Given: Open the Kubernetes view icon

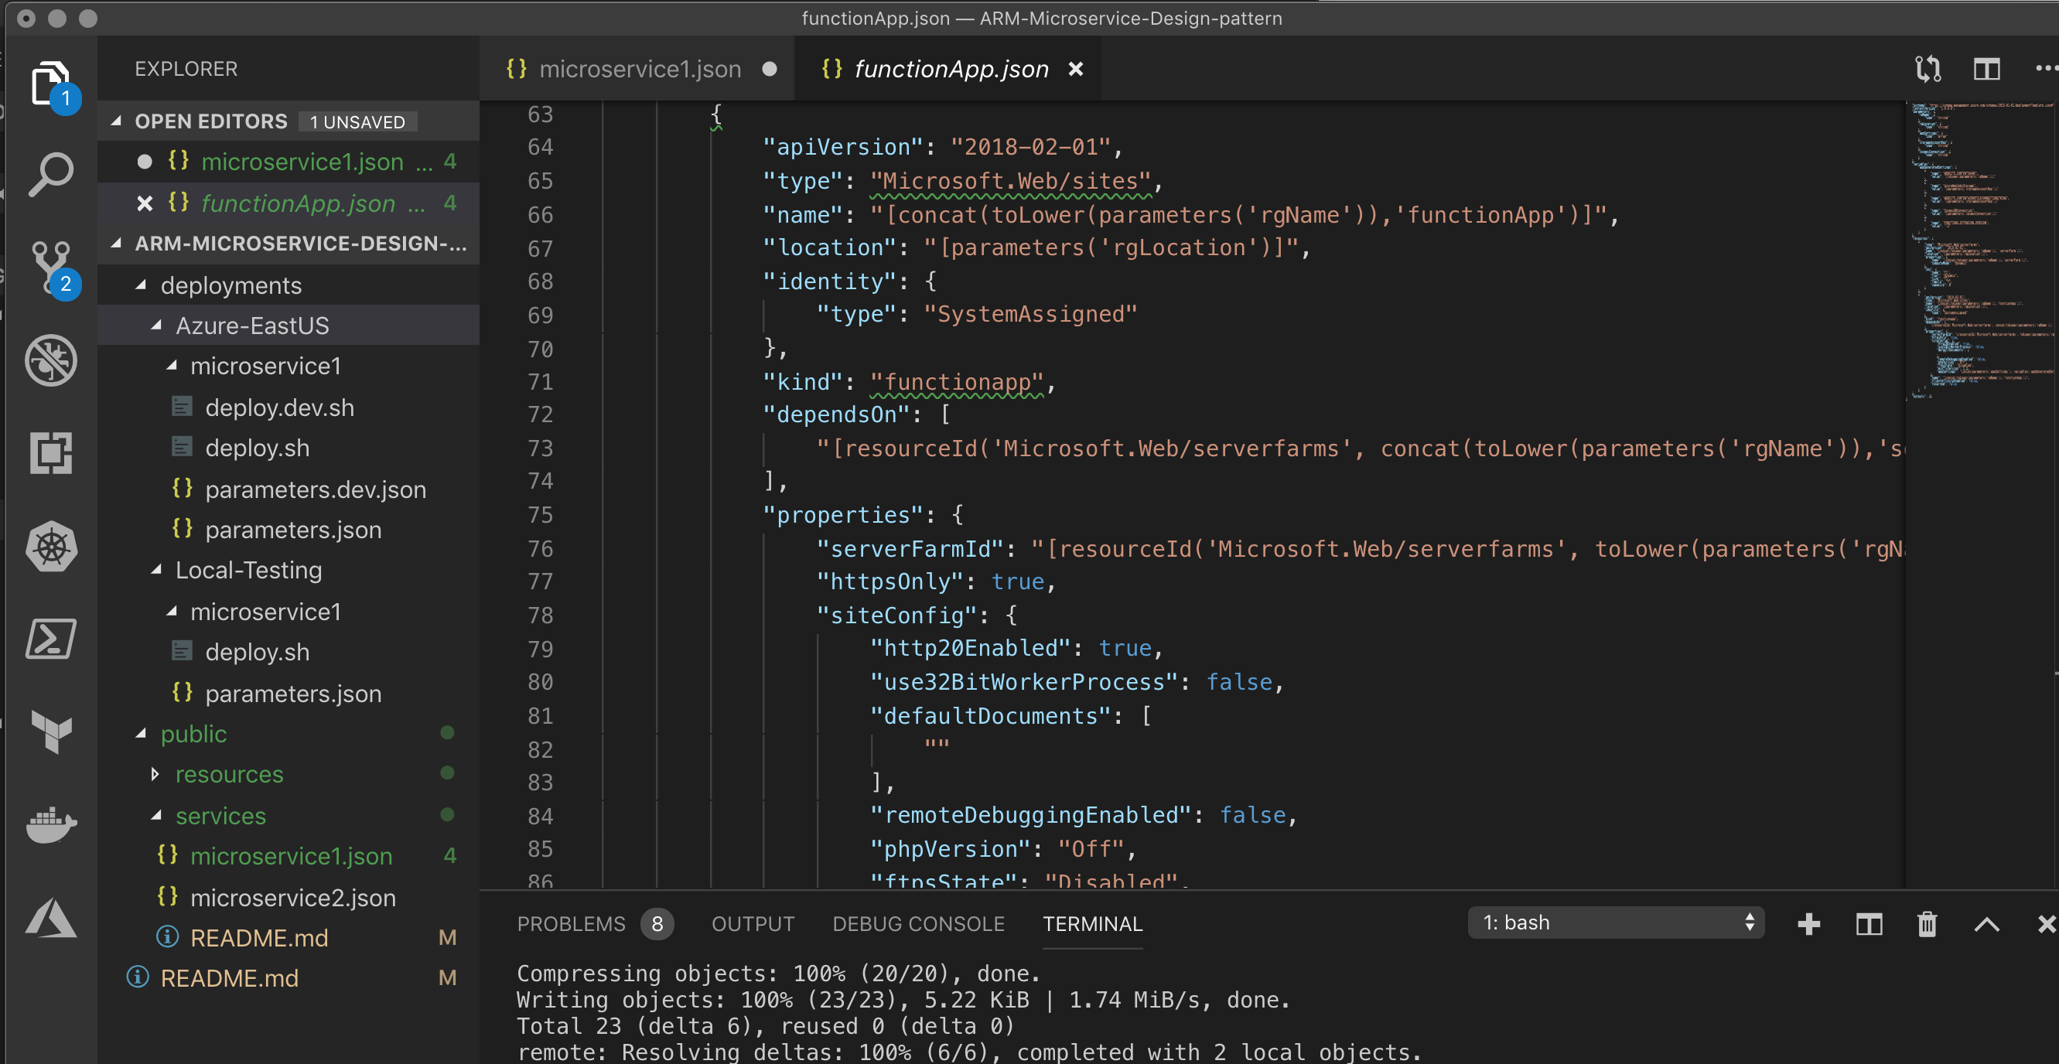Looking at the screenshot, I should (51, 547).
